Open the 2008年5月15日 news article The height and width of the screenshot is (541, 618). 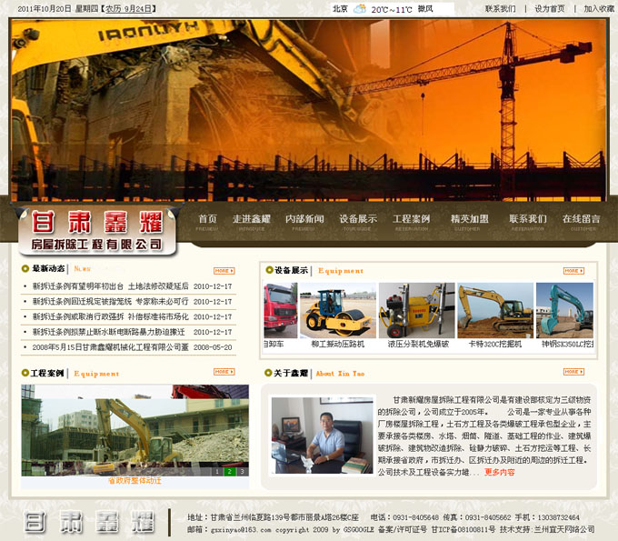tap(110, 347)
